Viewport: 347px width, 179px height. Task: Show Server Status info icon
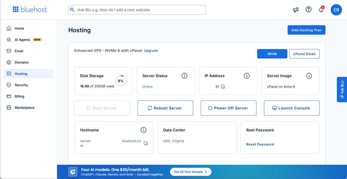(x=184, y=76)
